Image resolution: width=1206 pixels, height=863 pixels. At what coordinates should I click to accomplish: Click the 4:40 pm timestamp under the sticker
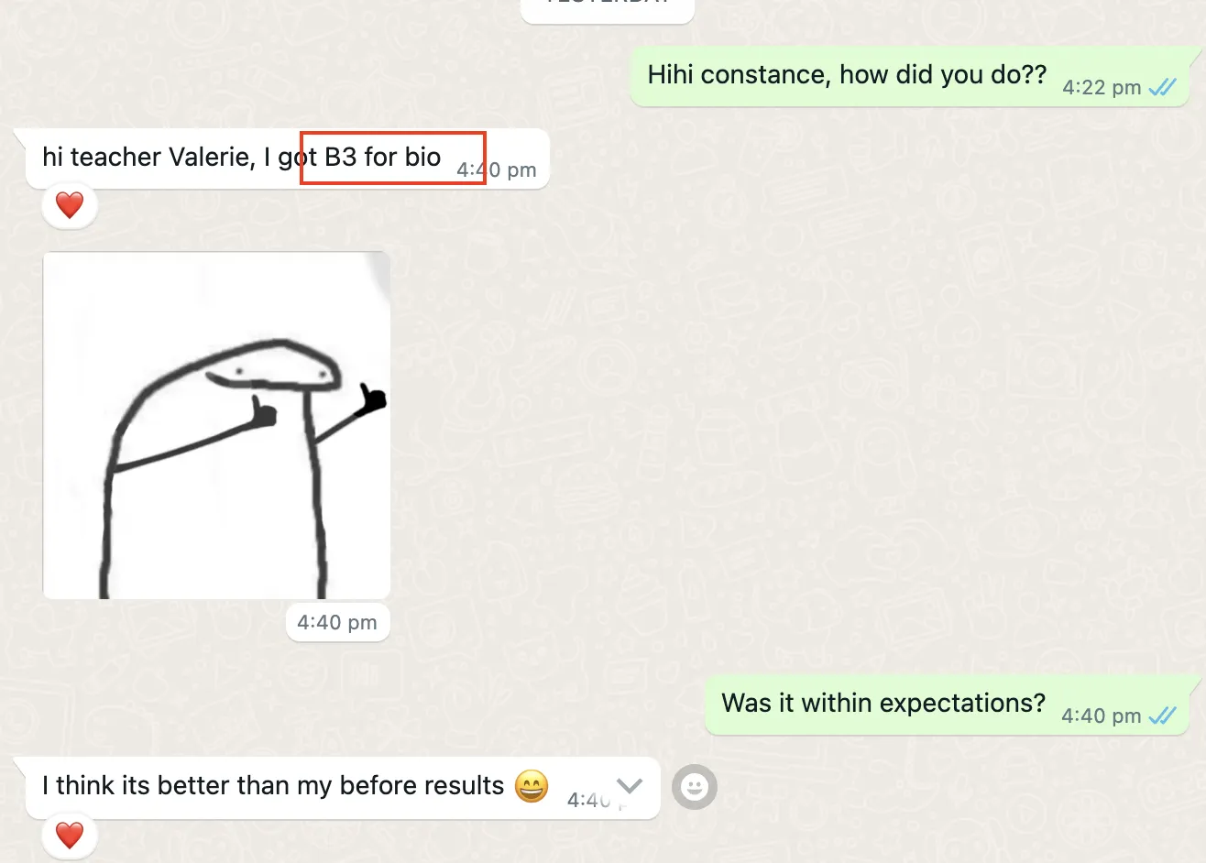click(337, 622)
